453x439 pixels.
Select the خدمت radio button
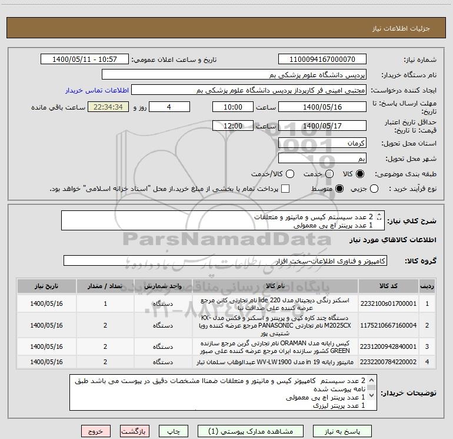tap(329, 174)
